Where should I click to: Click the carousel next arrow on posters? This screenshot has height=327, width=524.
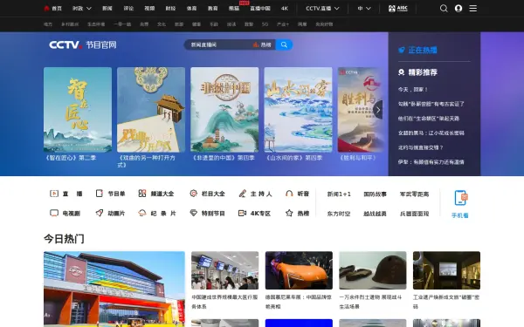[378, 110]
